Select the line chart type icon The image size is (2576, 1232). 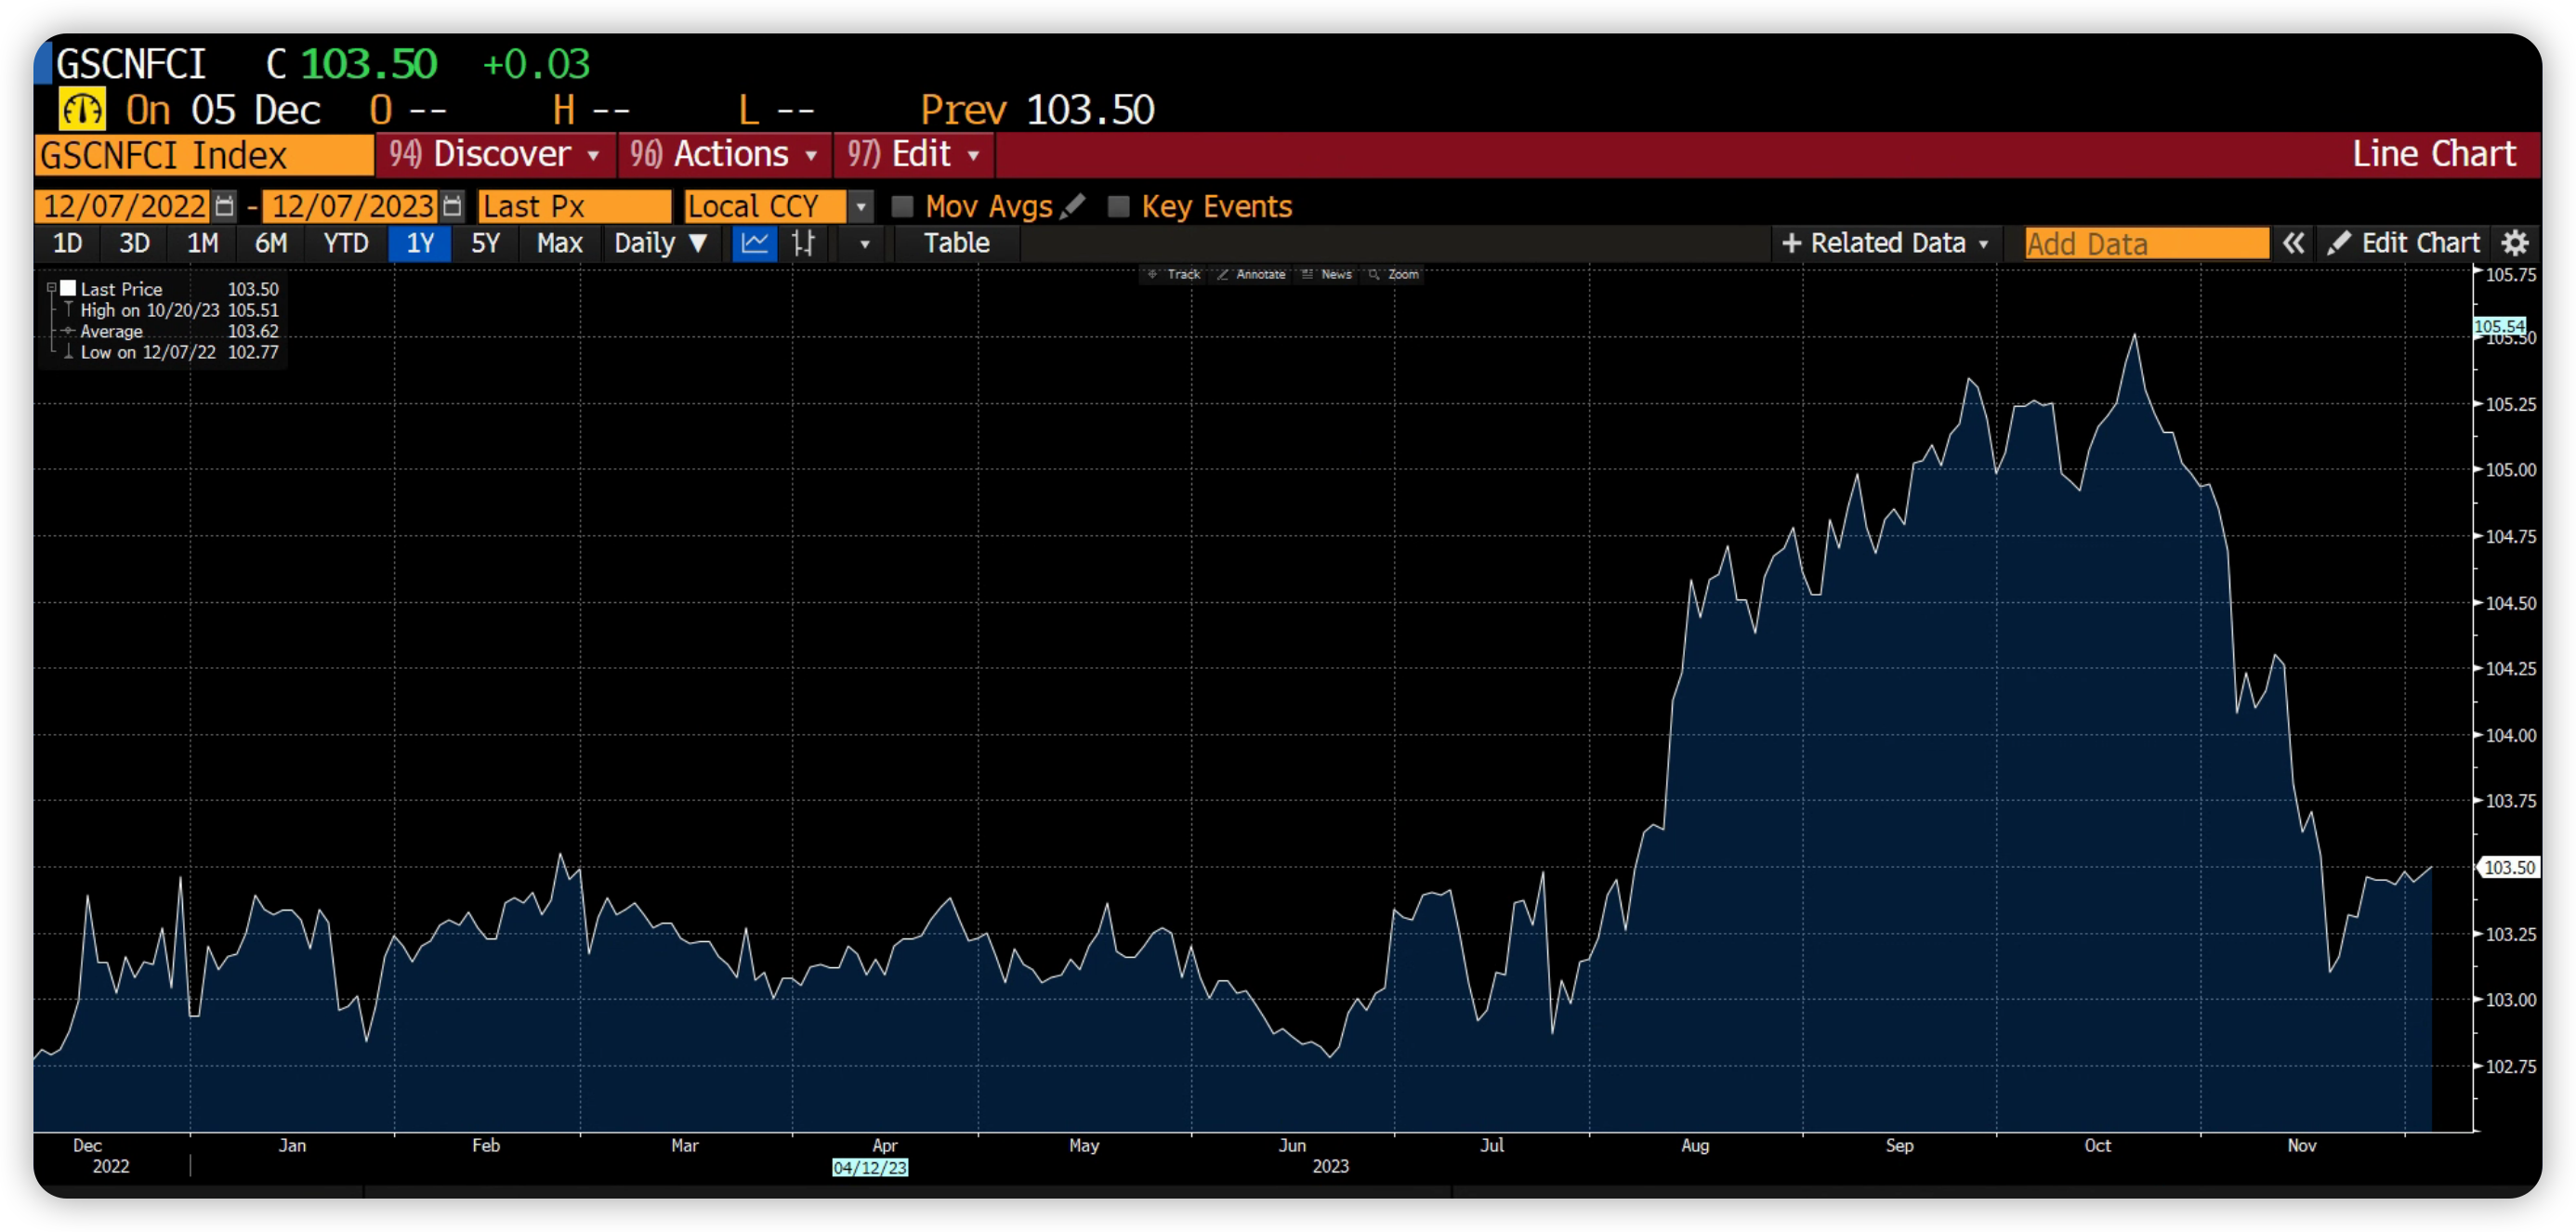(x=755, y=243)
